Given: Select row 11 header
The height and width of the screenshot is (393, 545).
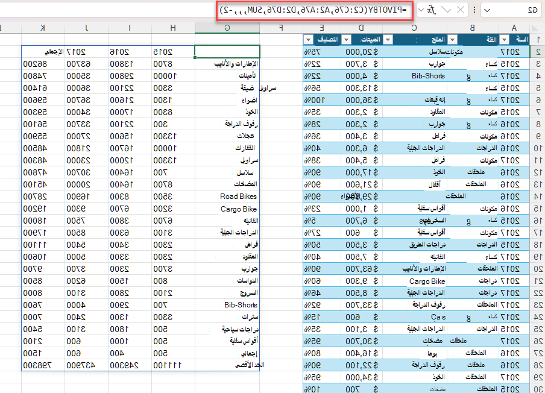Looking at the screenshot, I should [538, 160].
